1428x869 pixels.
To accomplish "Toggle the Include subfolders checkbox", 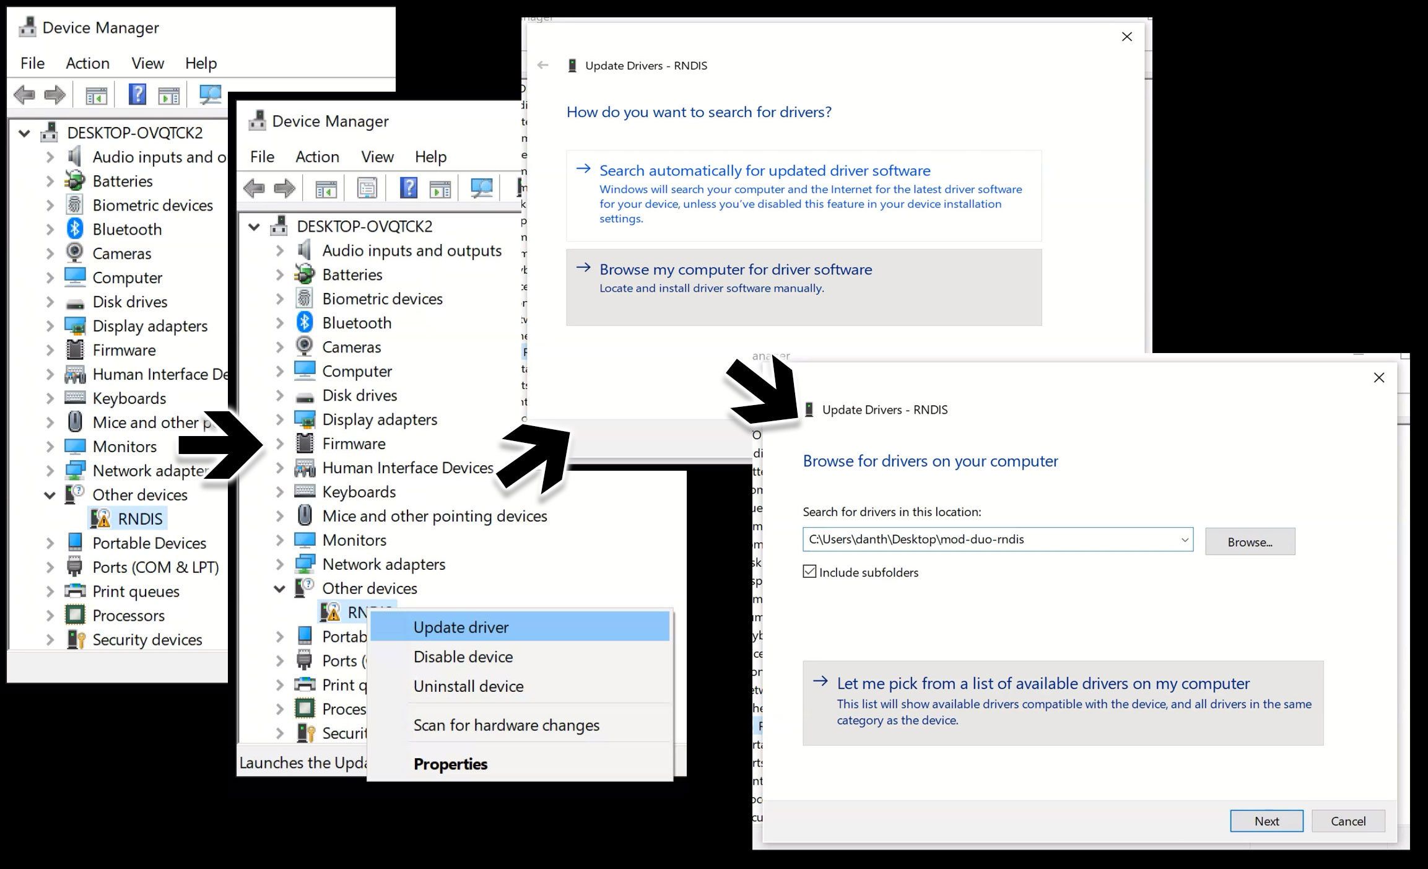I will (x=809, y=572).
